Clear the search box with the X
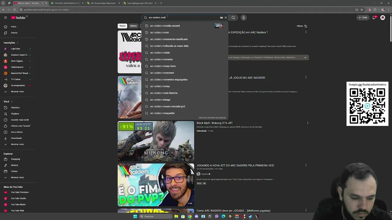392x220 pixels. (226, 17)
